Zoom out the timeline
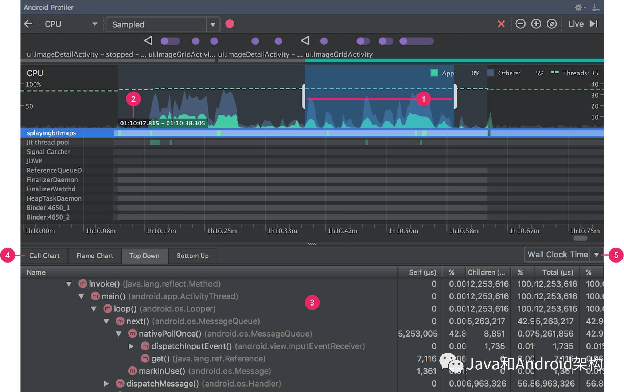 520,24
